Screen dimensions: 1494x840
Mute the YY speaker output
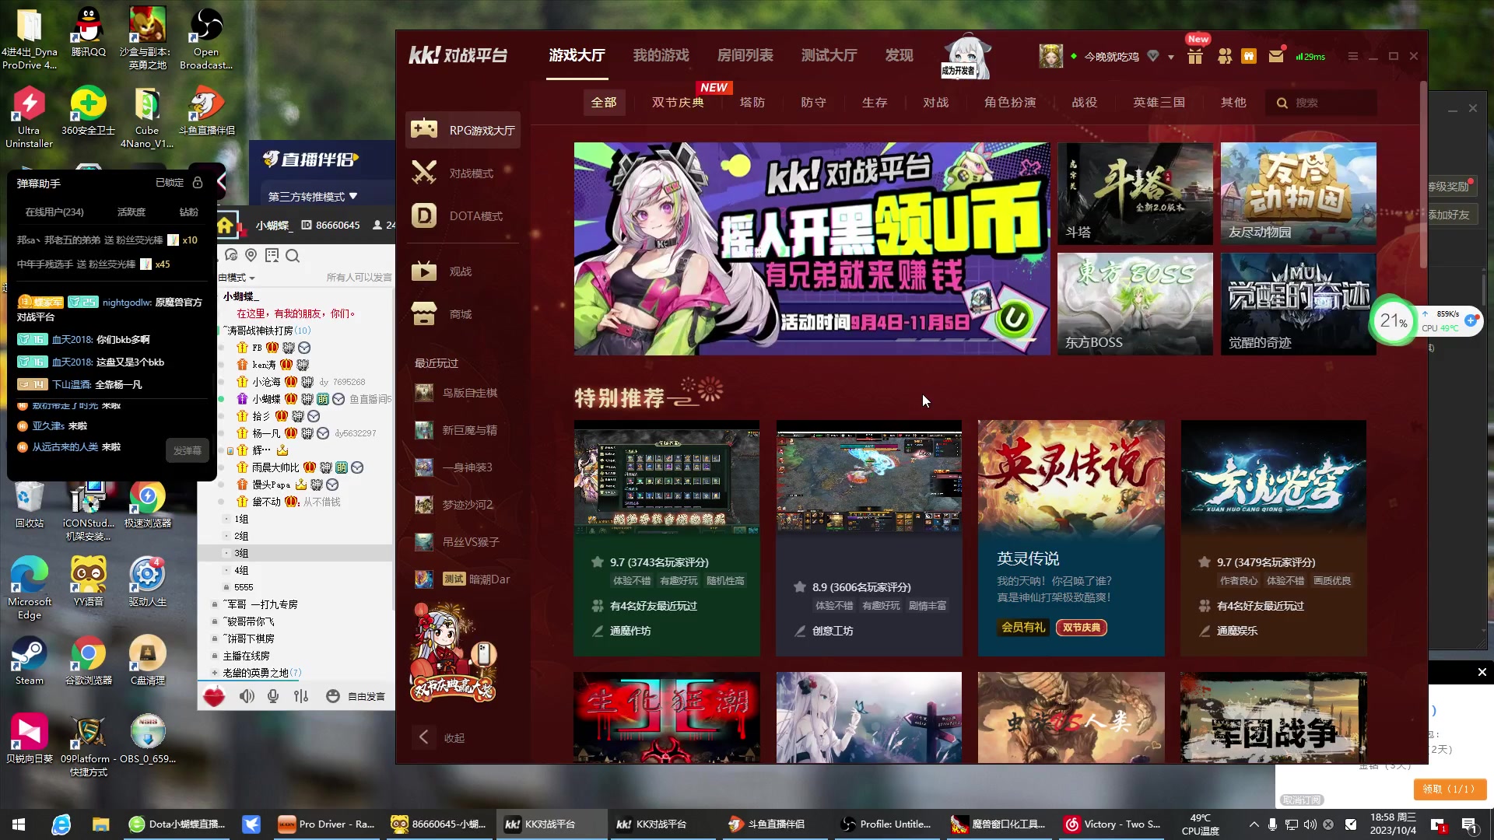pyautogui.click(x=247, y=696)
